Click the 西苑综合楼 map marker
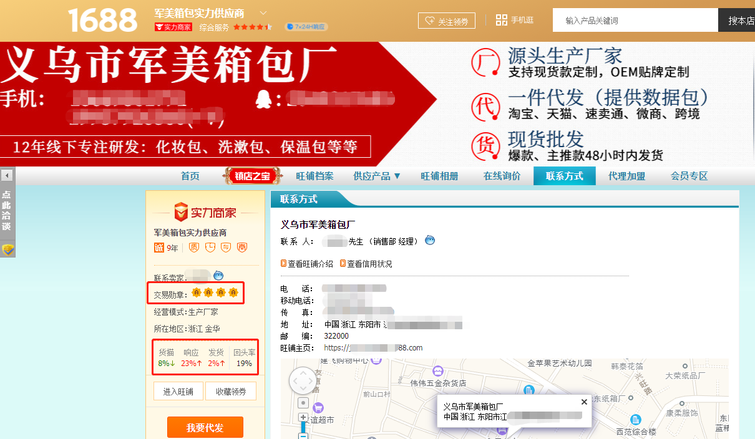The width and height of the screenshot is (755, 439). pos(635,420)
